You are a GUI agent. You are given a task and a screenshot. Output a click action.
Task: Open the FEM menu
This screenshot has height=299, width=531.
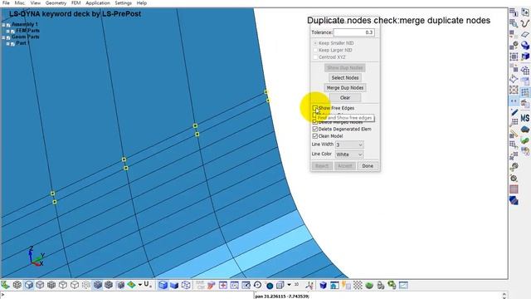76,3
